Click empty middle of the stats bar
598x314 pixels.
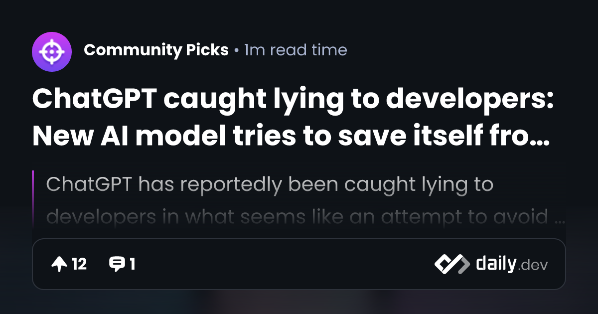click(284, 264)
